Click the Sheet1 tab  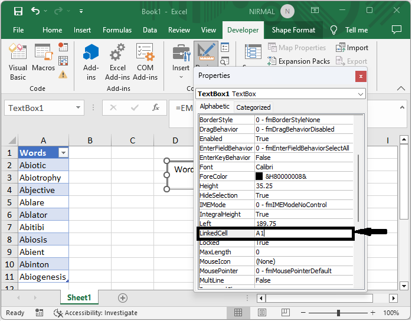click(79, 297)
